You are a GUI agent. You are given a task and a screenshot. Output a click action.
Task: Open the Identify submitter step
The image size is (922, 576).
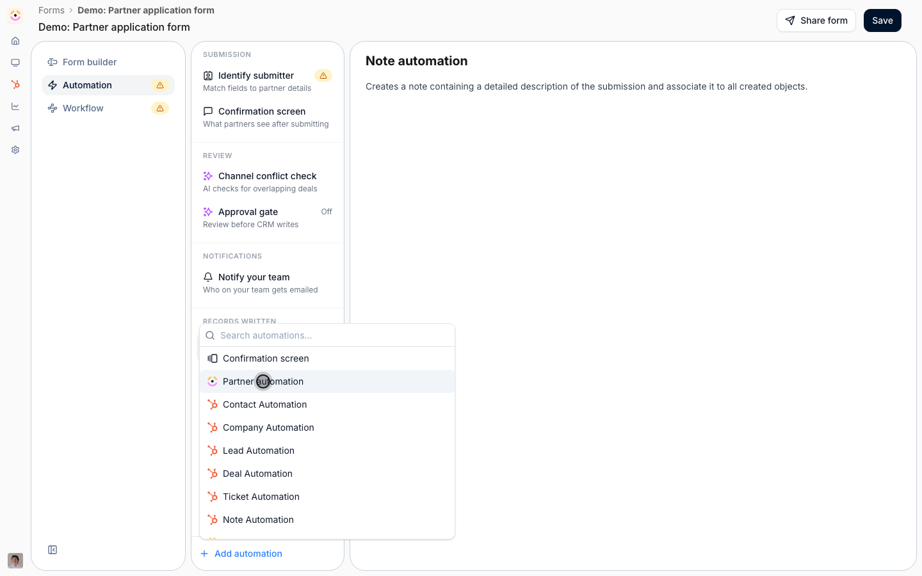(x=268, y=81)
